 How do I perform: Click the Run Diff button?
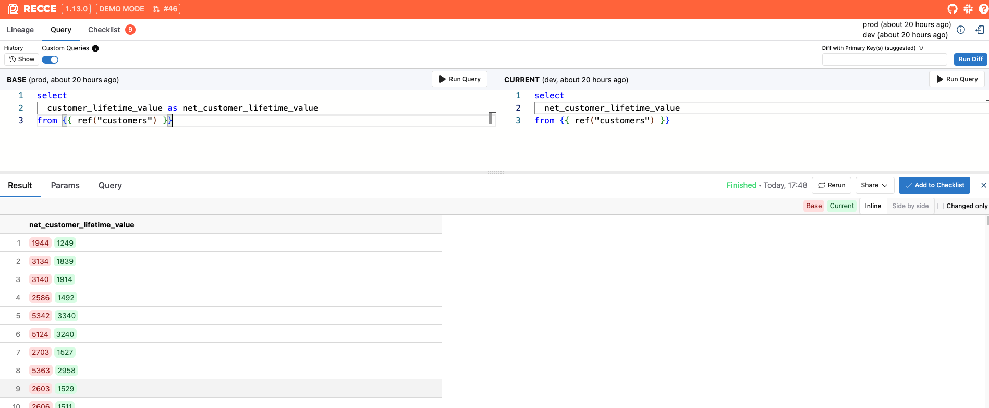click(970, 59)
